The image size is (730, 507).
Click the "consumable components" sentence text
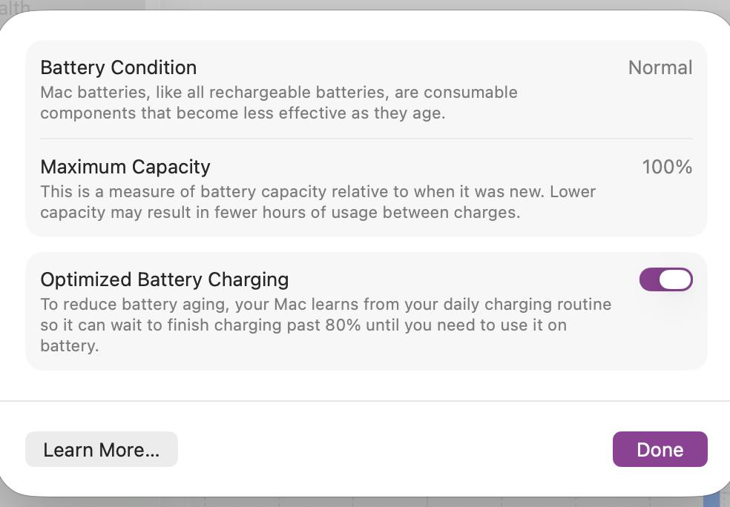pyautogui.click(x=242, y=113)
